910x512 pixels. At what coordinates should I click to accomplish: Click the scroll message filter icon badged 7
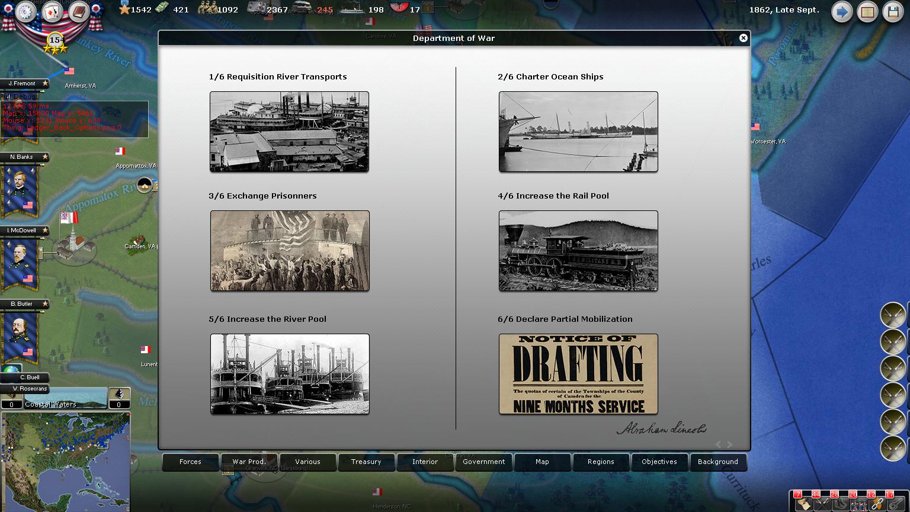(x=802, y=504)
